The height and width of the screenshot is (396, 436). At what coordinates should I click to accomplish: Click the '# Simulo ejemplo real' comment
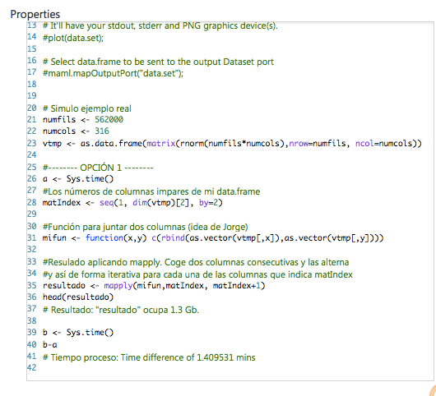click(x=86, y=108)
